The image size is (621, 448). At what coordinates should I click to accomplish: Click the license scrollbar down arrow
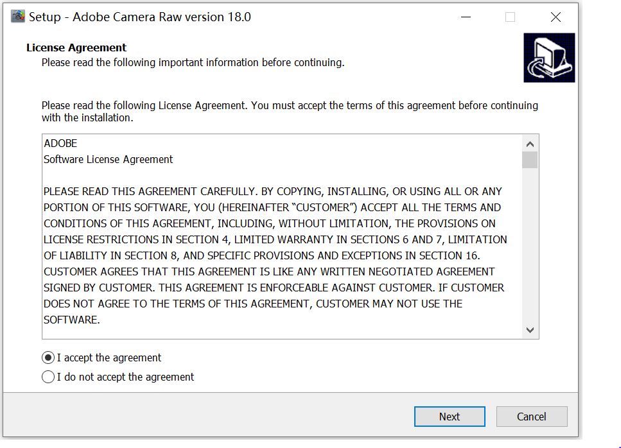pyautogui.click(x=530, y=330)
